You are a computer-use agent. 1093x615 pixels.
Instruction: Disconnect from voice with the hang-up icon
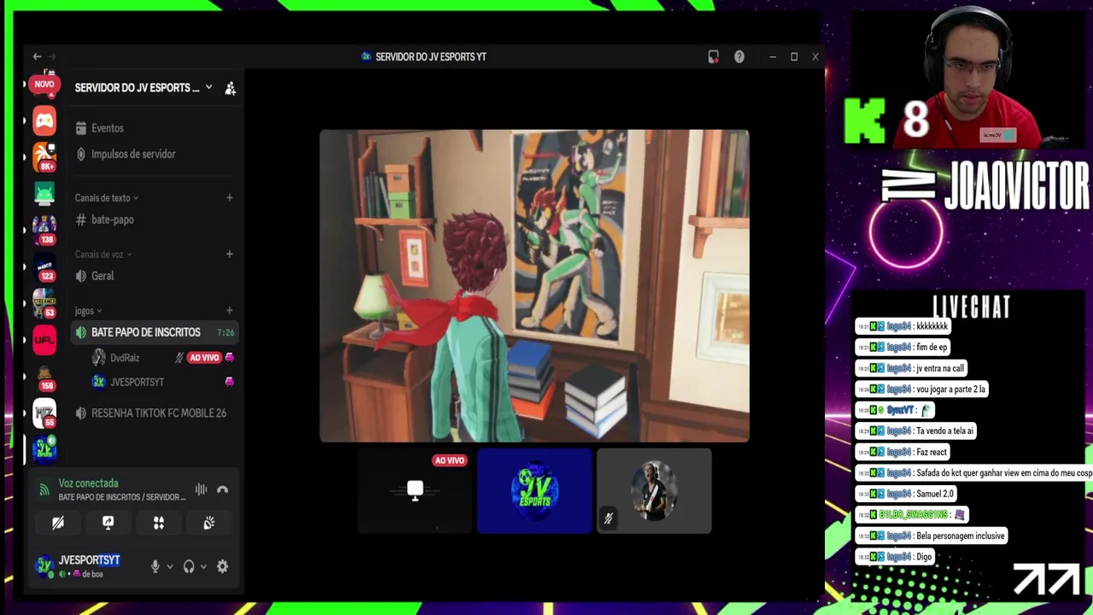(x=223, y=489)
